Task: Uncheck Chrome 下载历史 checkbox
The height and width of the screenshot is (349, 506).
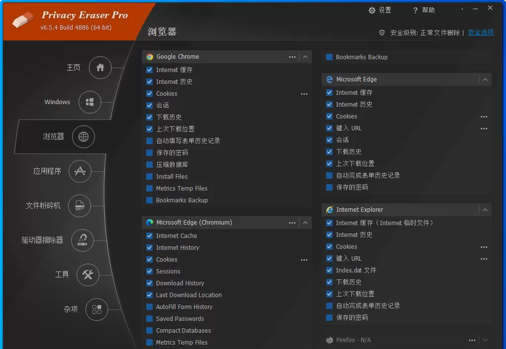Action: coord(149,117)
